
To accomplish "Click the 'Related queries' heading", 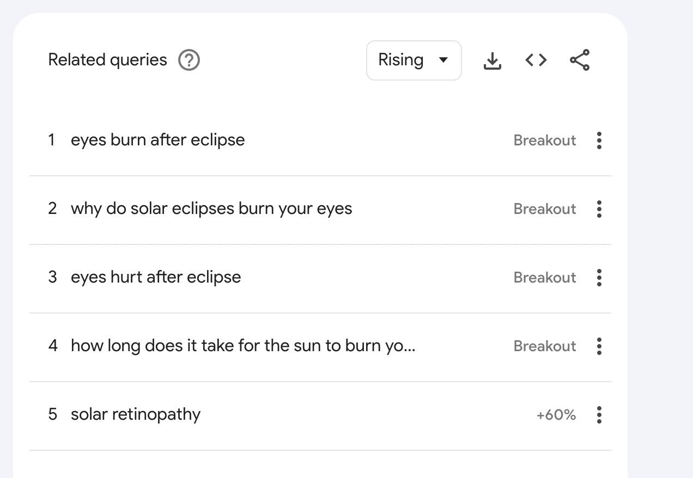I will [107, 60].
